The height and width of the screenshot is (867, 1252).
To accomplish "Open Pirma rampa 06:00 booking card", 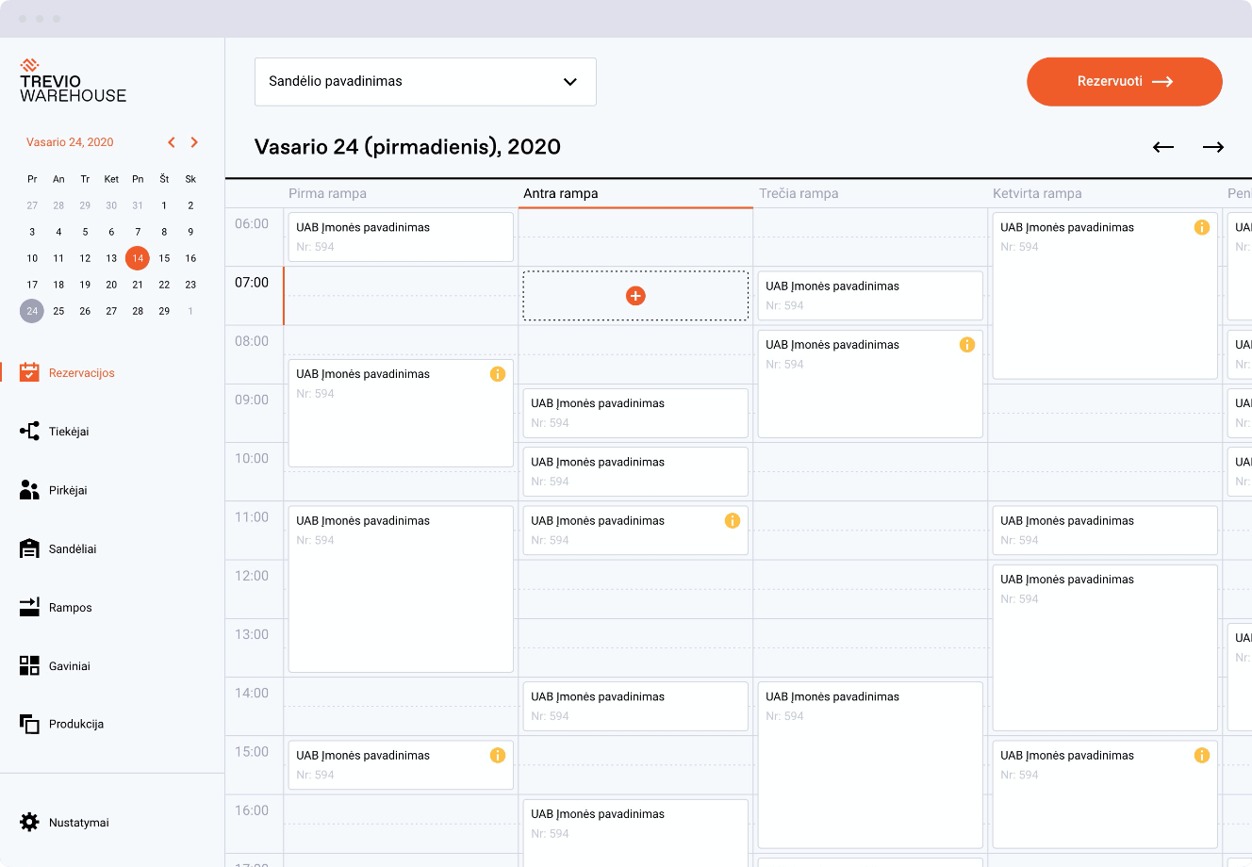I will 401,237.
